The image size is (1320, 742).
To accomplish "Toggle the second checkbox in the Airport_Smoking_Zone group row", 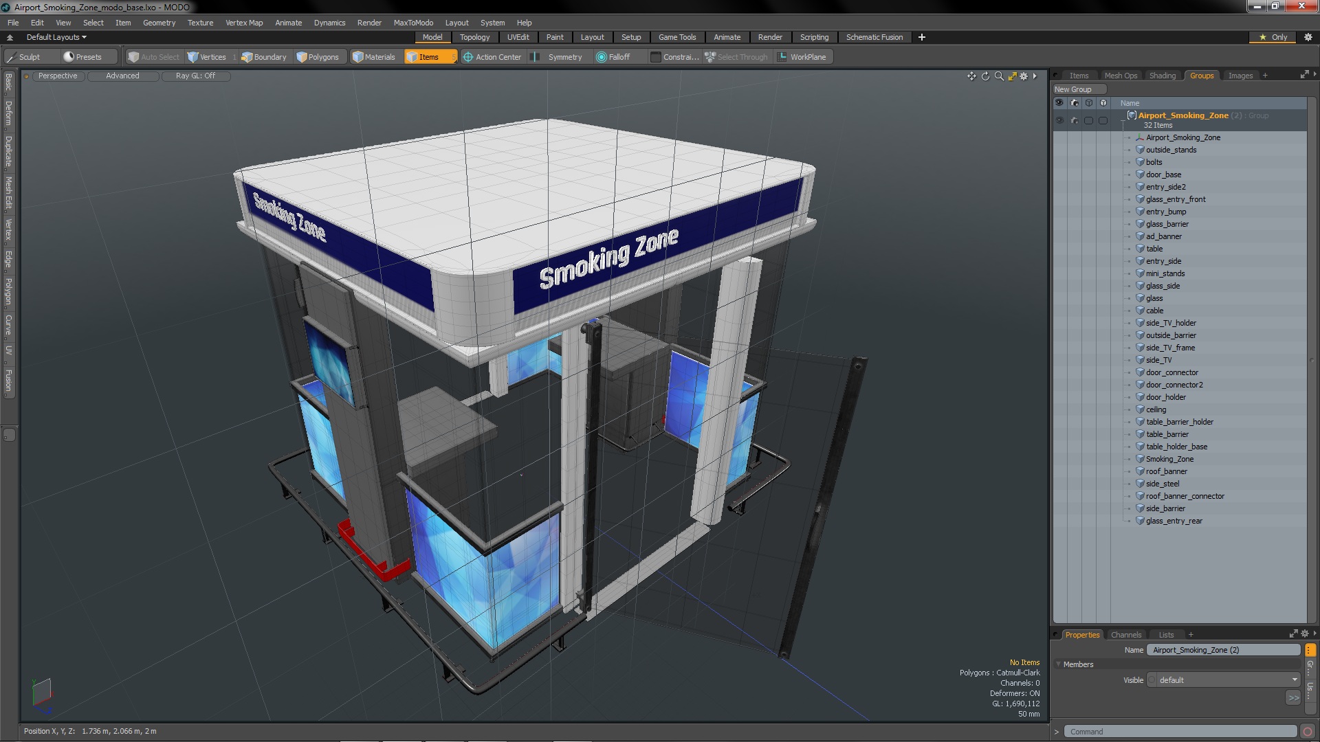I will click(1103, 120).
